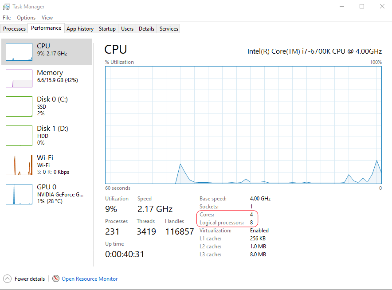Open Disk 0 (C:) performance graph

(x=19, y=106)
